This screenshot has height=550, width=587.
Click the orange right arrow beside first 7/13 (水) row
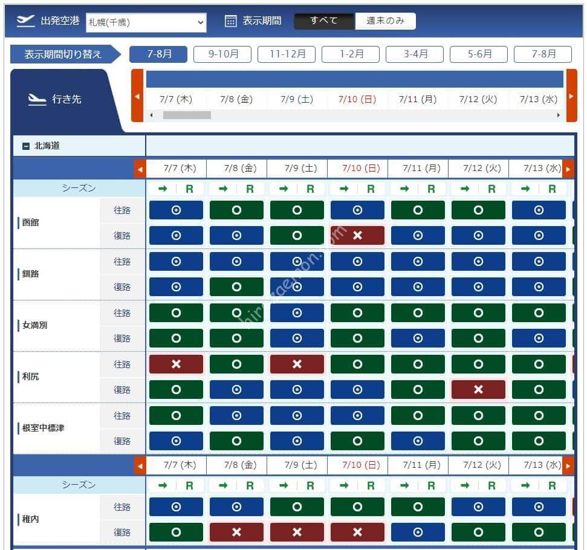[568, 169]
